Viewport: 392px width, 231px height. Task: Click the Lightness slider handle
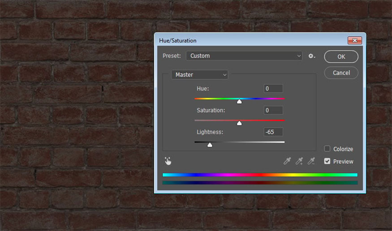210,144
